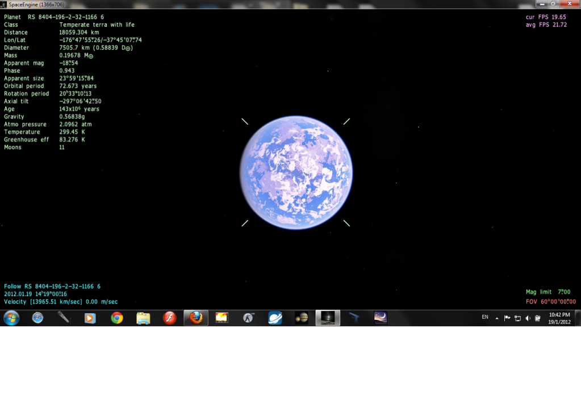The image size is (581, 413).
Task: Open the moon night-sky taskbar icon
Action: coord(381,318)
